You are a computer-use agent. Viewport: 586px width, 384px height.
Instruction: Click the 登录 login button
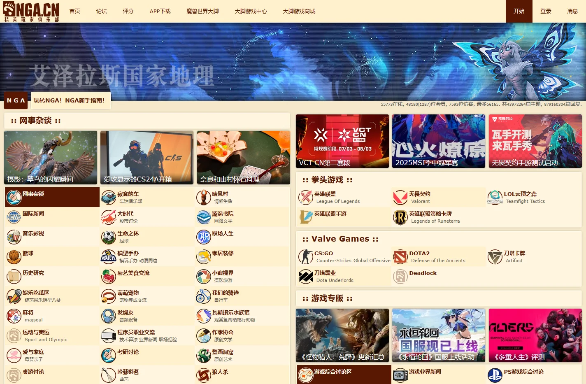[x=546, y=11]
